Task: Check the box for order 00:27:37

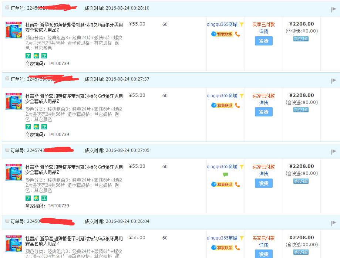Action: tap(7, 78)
